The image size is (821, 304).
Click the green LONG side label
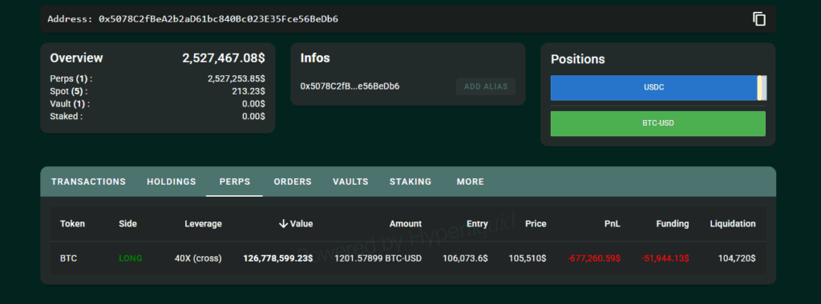pyautogui.click(x=131, y=258)
